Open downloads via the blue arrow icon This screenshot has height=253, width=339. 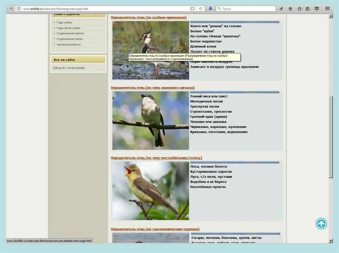210,9
